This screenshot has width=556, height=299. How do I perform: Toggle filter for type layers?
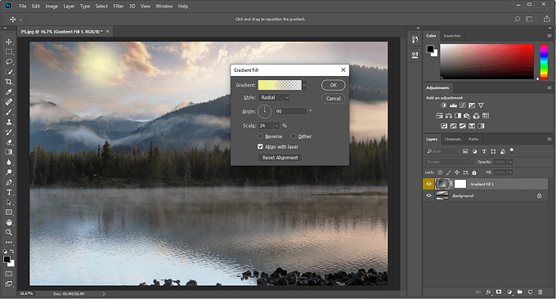(484, 151)
